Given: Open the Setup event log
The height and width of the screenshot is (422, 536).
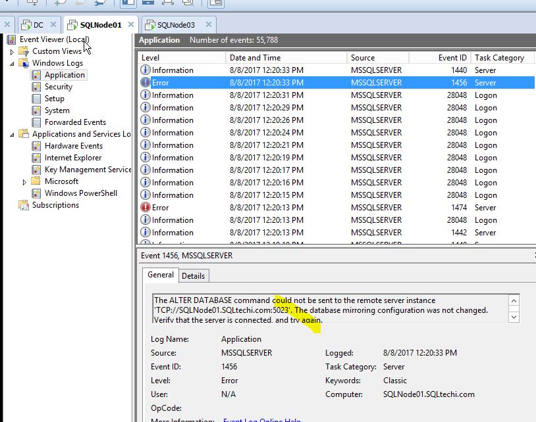Looking at the screenshot, I should pyautogui.click(x=55, y=98).
